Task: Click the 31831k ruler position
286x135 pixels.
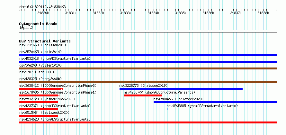Action: click(x=71, y=13)
